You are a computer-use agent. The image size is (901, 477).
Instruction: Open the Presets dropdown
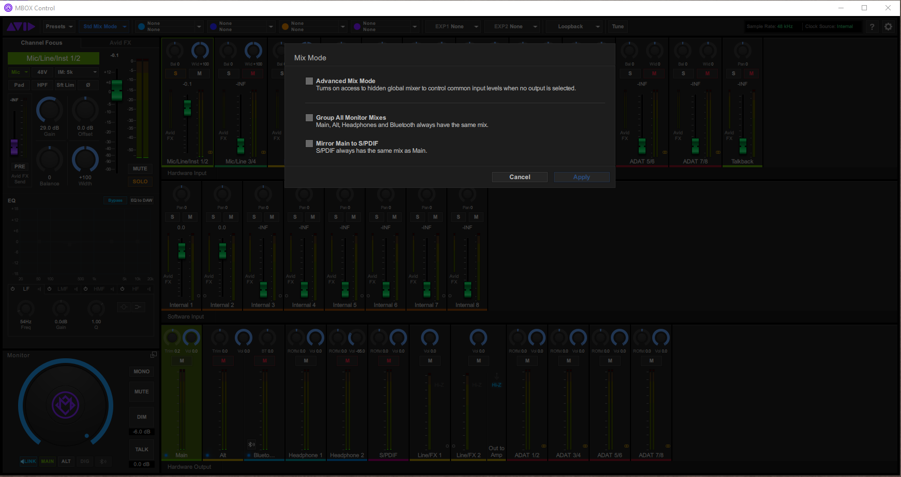[58, 26]
